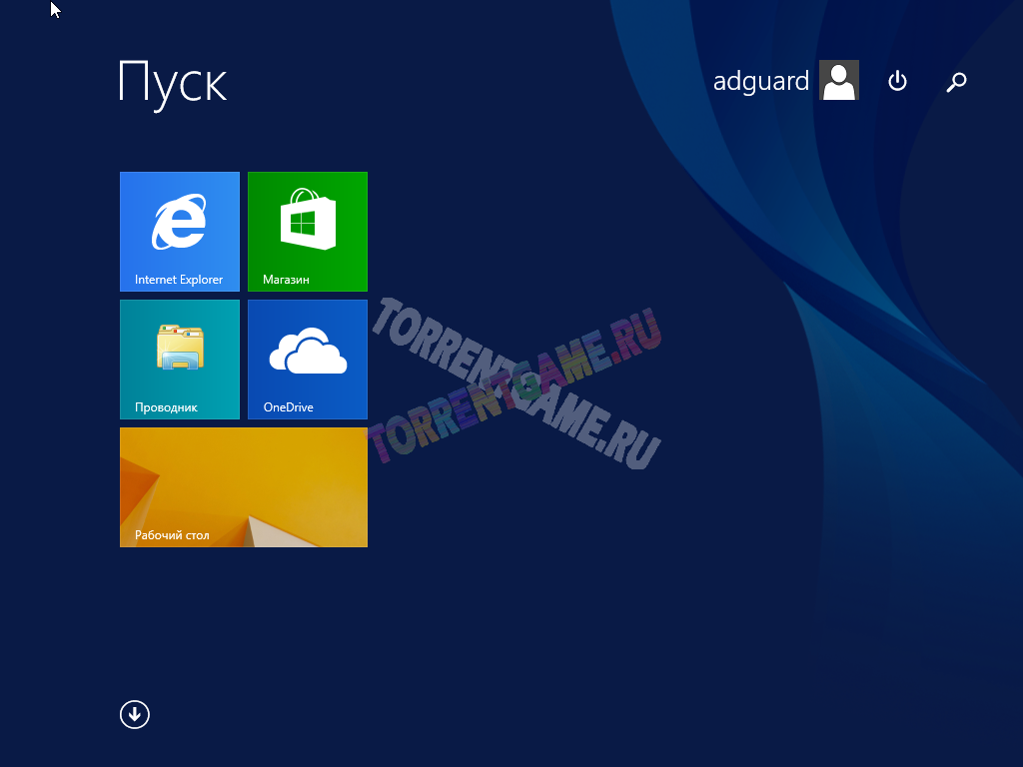Open the OneDrive cloud tile
Screen dimensions: 1023x767
pyautogui.click(x=308, y=360)
